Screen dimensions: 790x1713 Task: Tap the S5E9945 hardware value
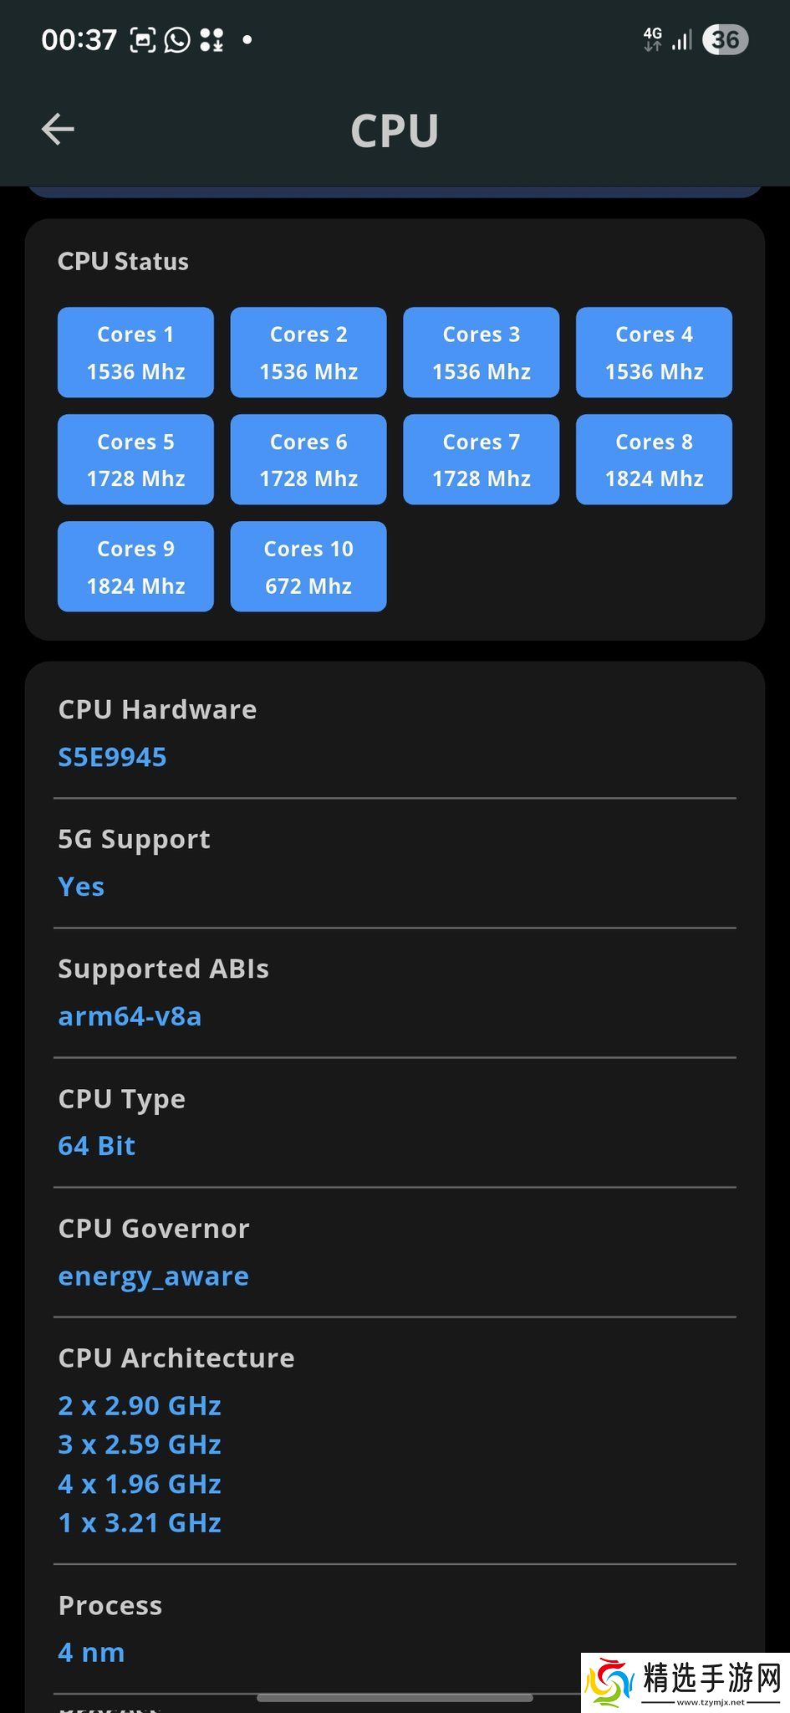click(112, 757)
